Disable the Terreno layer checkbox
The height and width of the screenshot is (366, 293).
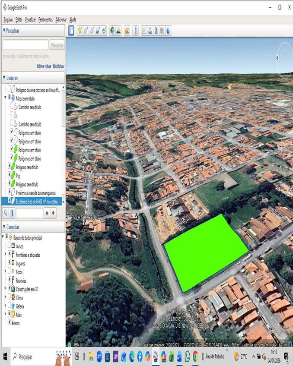(x=10, y=322)
